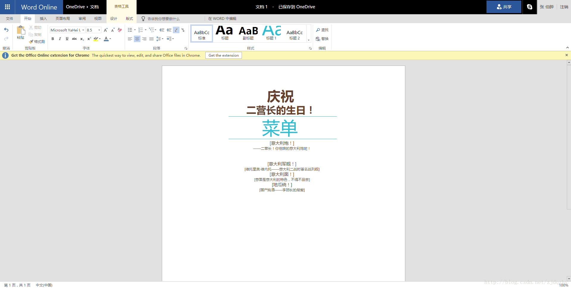571x288 pixels.
Task: Switch to the 审阅 review tab
Action: click(x=82, y=19)
